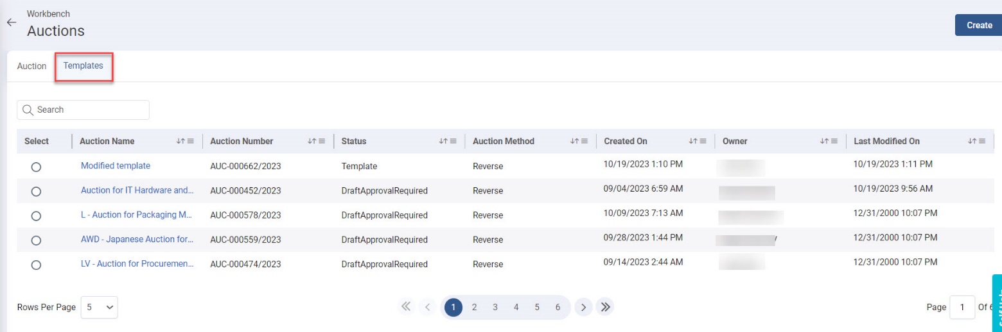Open the Auction Method column menu icon
Viewport: 1002px width, 332px height.
[x=584, y=141]
